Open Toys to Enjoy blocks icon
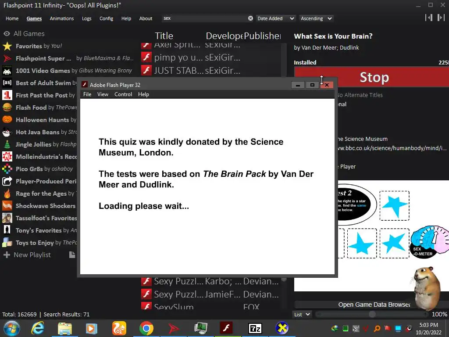Screen dimensions: 449x337 click(x=7, y=243)
